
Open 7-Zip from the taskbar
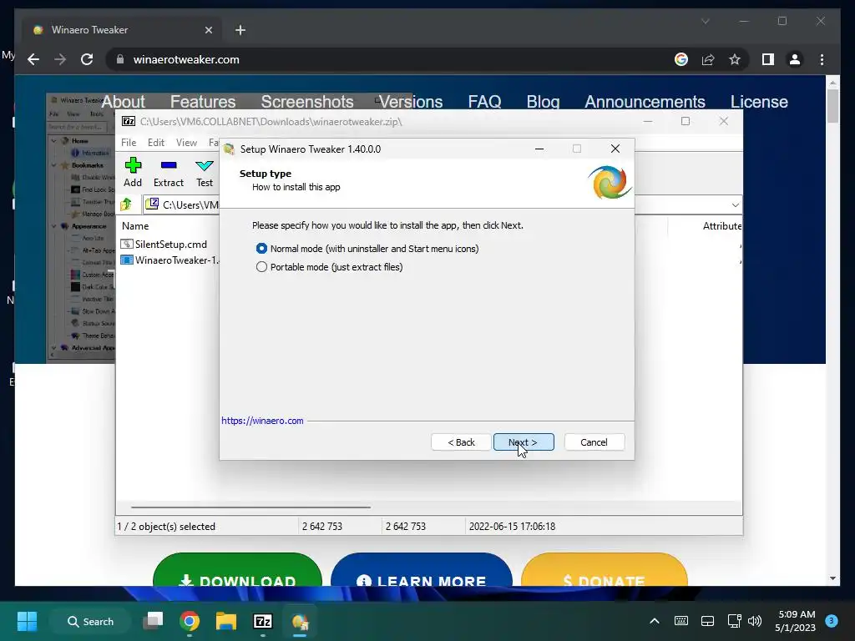click(263, 621)
